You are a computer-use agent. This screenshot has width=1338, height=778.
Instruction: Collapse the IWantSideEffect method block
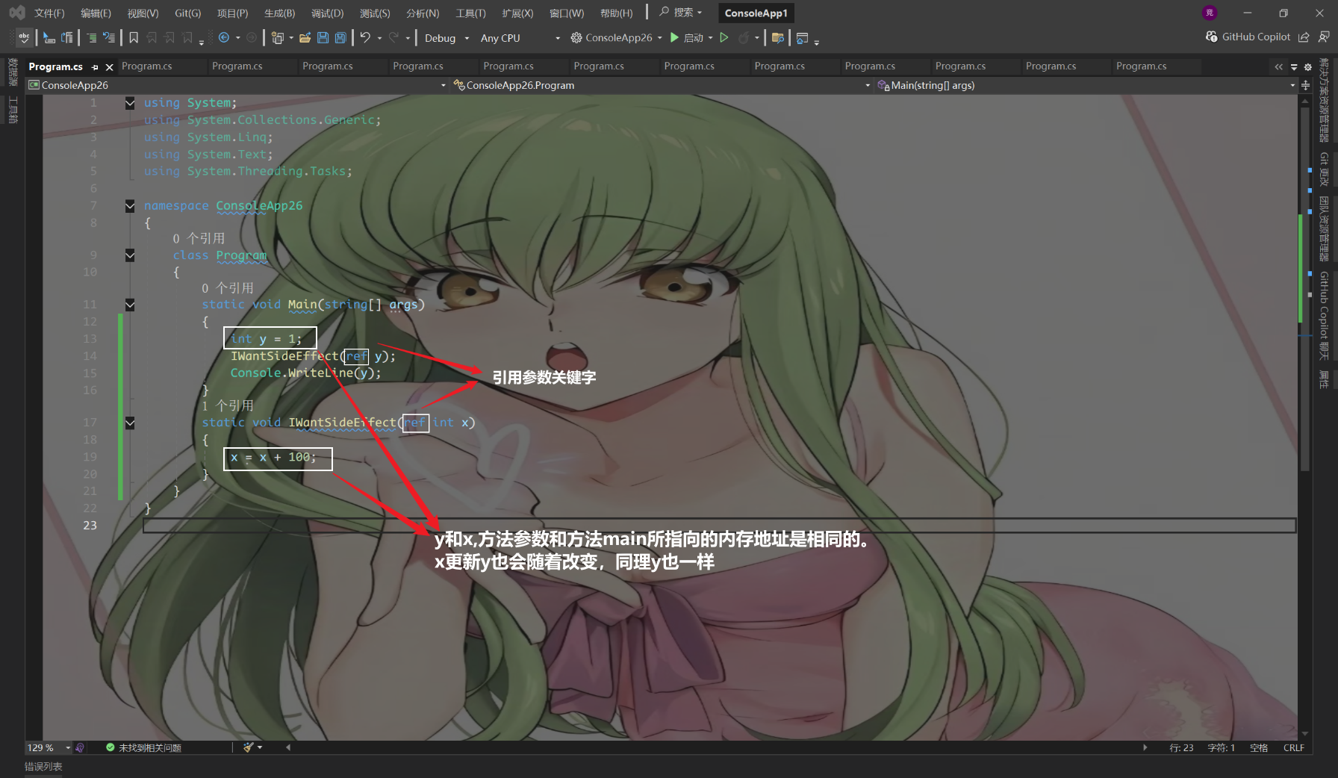tap(130, 423)
